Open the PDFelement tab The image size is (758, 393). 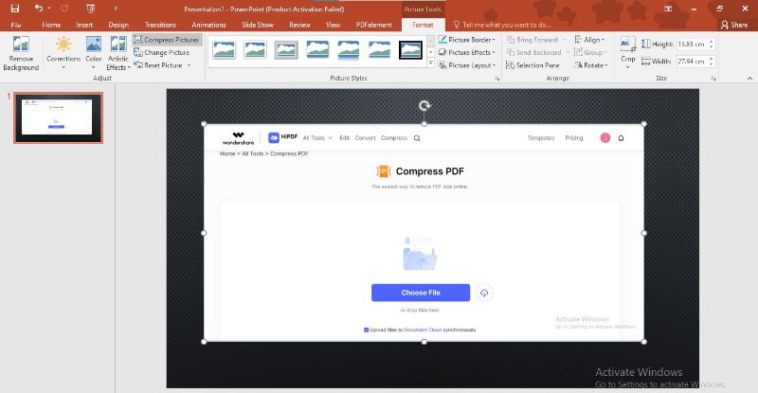pyautogui.click(x=373, y=25)
